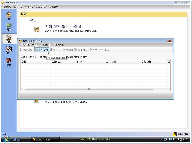The width and height of the screenshot is (192, 144).
Task: Click Norton Ghost taskbar button
Action: (45, 139)
